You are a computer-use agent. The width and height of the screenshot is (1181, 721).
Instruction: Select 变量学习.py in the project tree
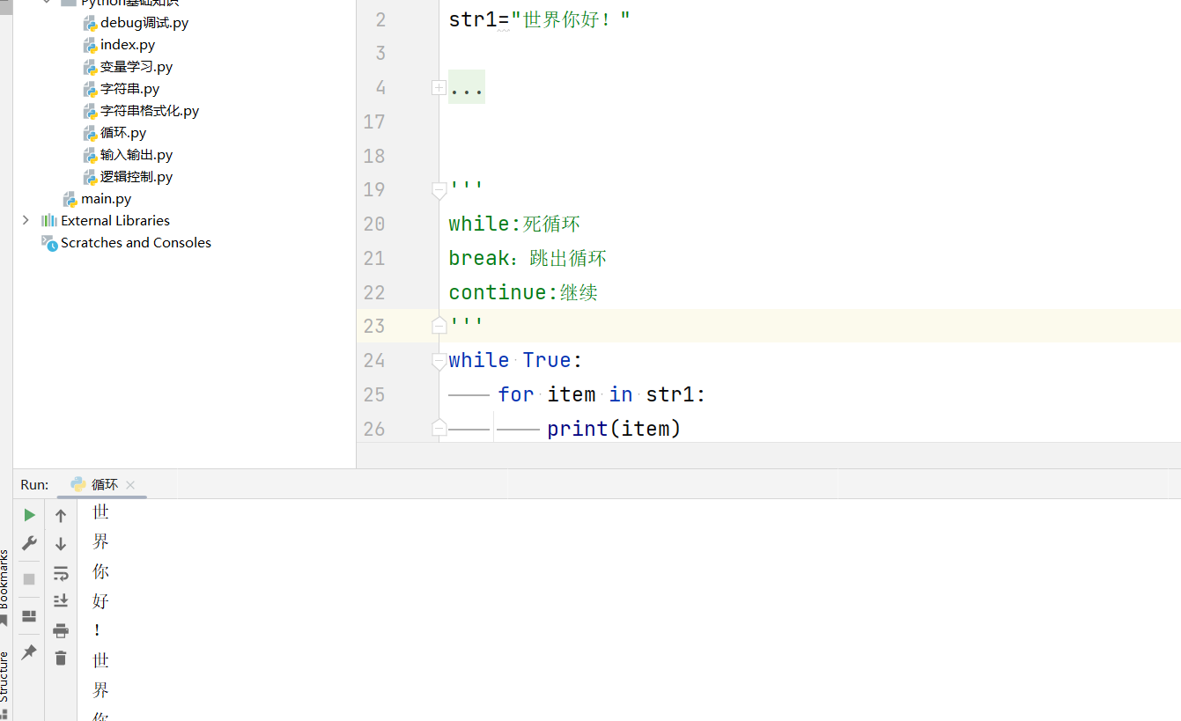coord(137,67)
